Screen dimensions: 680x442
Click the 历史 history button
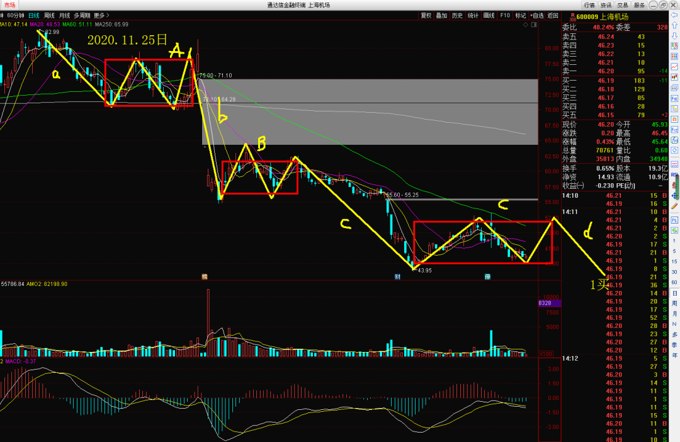(x=457, y=16)
